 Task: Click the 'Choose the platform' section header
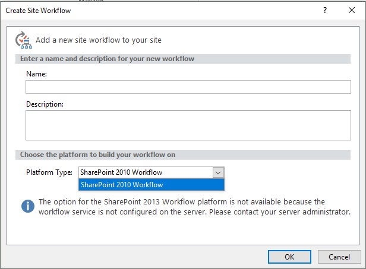(183, 155)
